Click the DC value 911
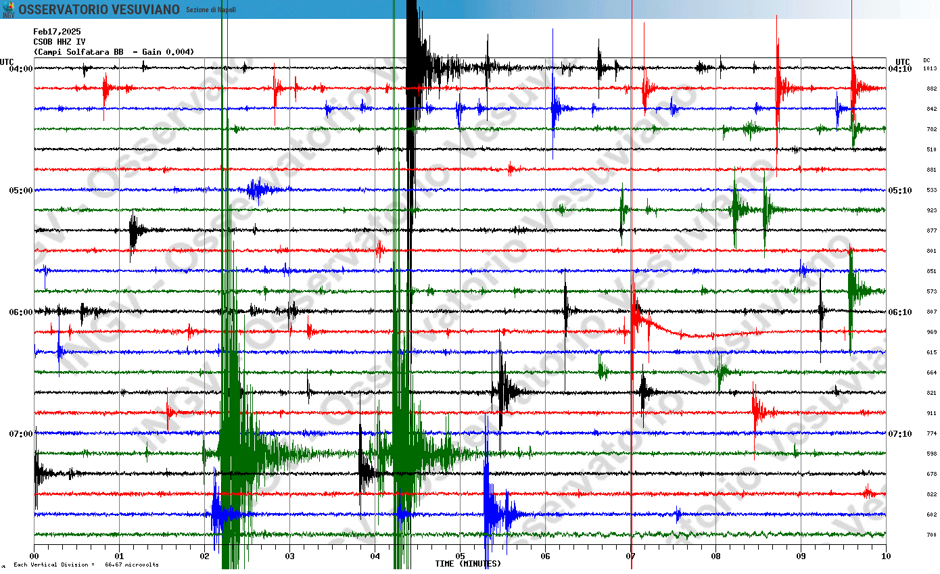 (931, 413)
